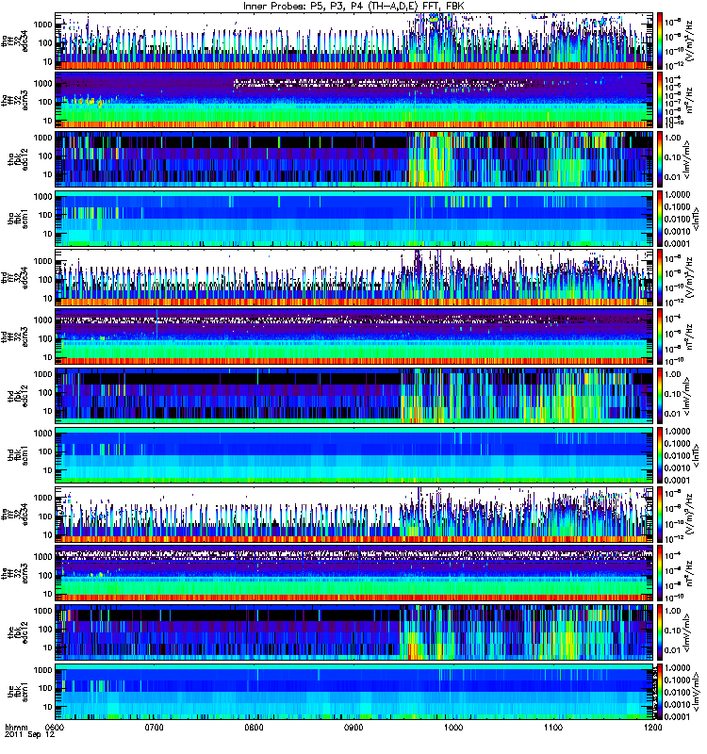Click the <|mV/m|> unit label of tha fbk edc12

coord(687,159)
